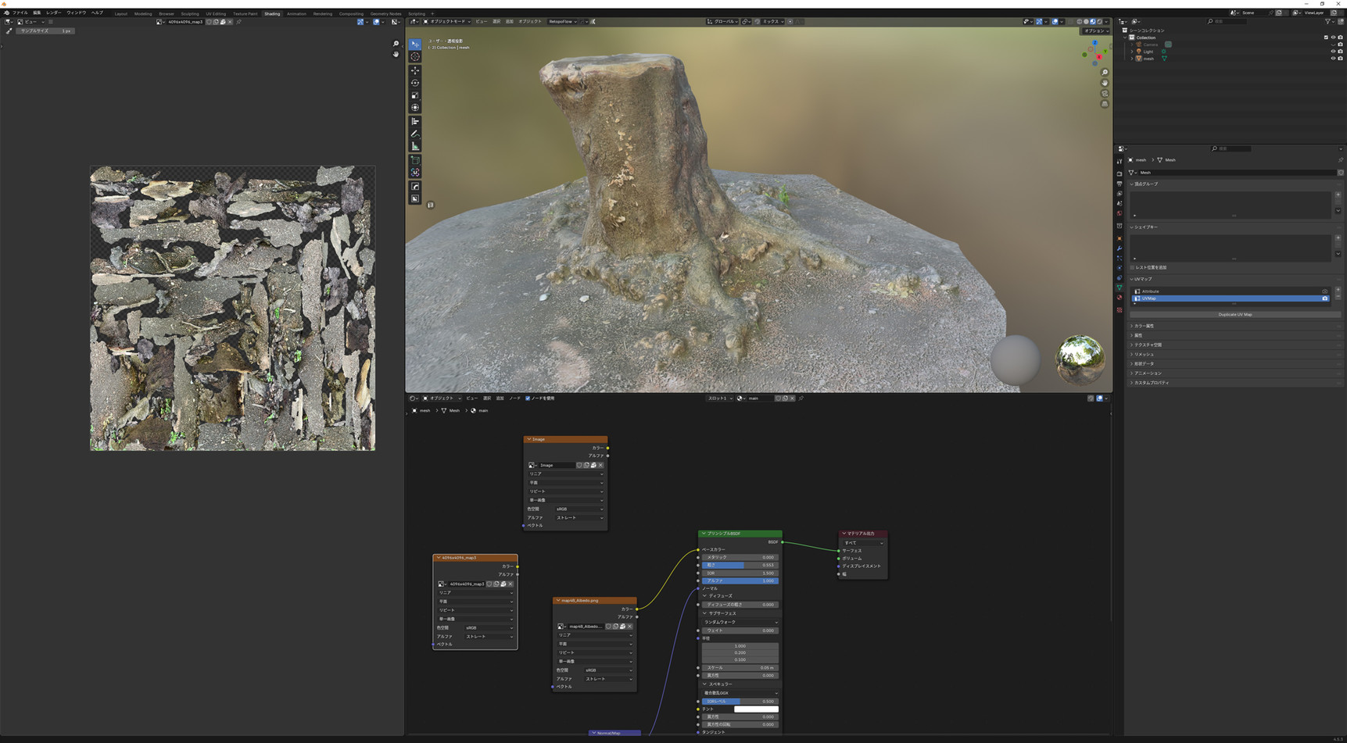Open the レンダー (Render) menu
This screenshot has height=743, width=1347.
click(x=53, y=13)
